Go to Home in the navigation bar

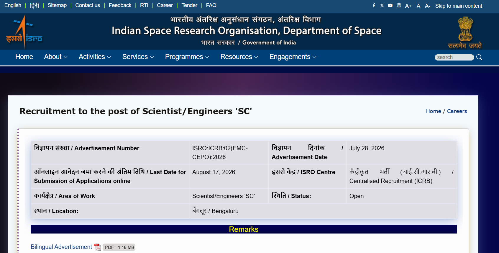coord(24,57)
